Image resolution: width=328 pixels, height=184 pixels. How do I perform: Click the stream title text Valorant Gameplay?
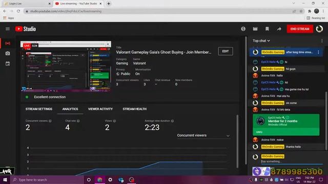(163, 52)
